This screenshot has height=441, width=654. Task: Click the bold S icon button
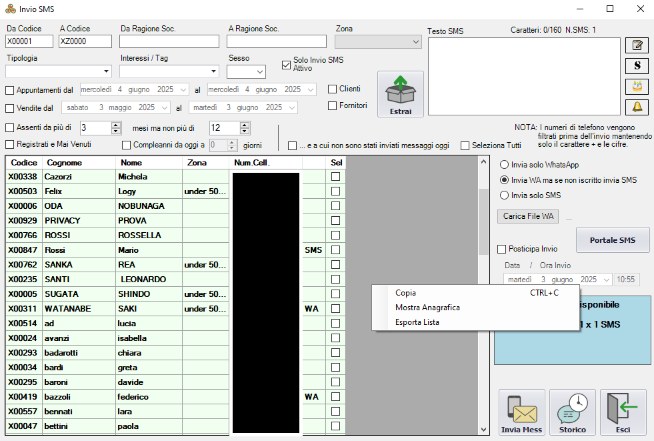coord(637,66)
